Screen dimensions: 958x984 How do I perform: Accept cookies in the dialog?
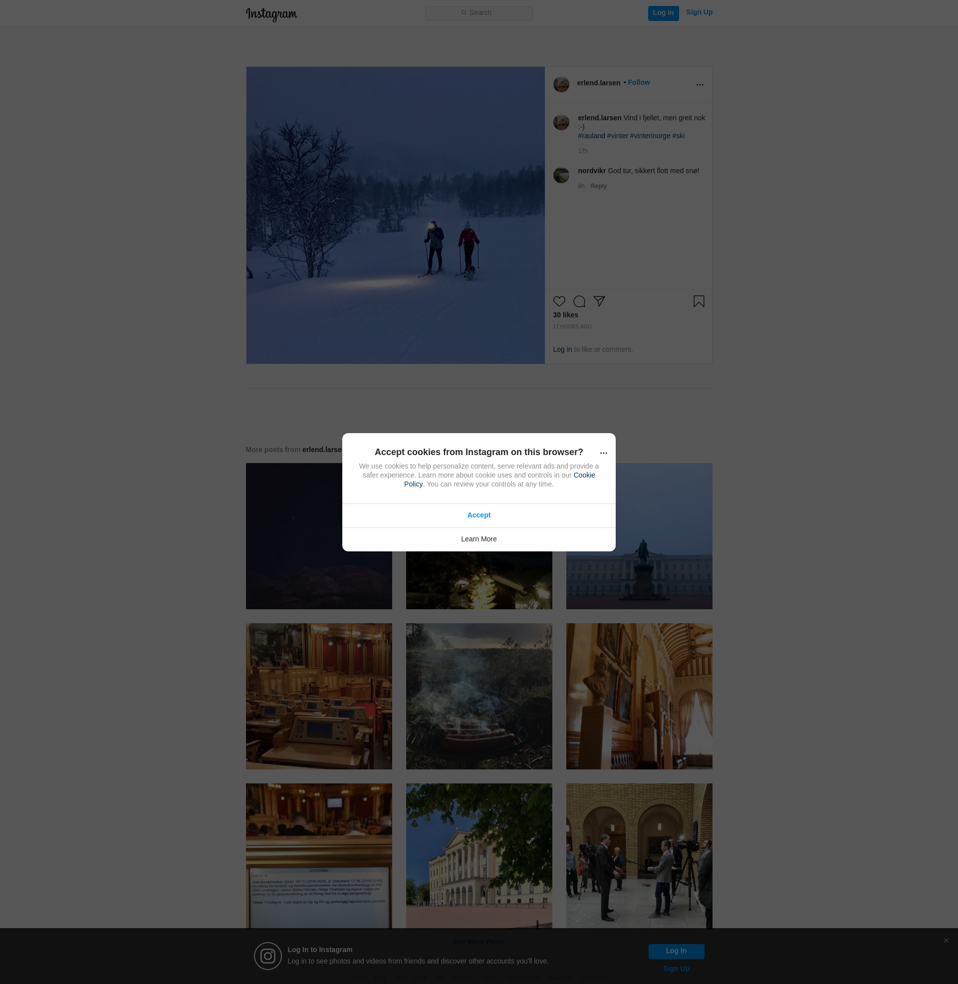click(x=479, y=515)
